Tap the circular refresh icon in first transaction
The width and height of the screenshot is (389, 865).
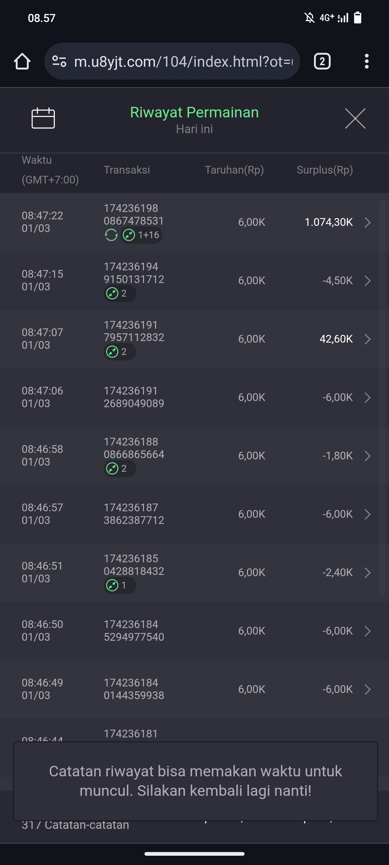click(x=111, y=235)
